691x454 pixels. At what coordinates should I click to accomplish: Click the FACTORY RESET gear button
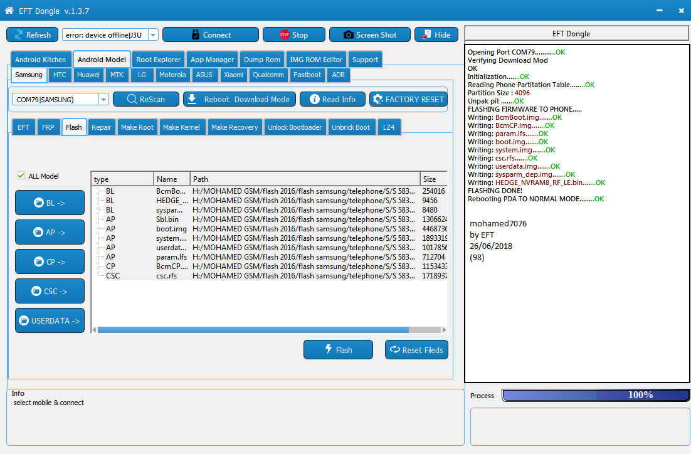(x=409, y=99)
